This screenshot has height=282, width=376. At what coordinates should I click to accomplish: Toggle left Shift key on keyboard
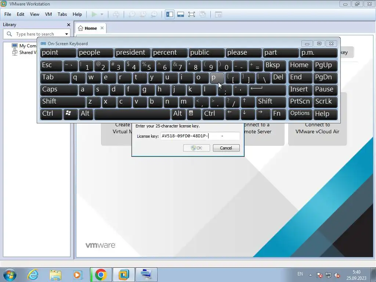(63, 102)
